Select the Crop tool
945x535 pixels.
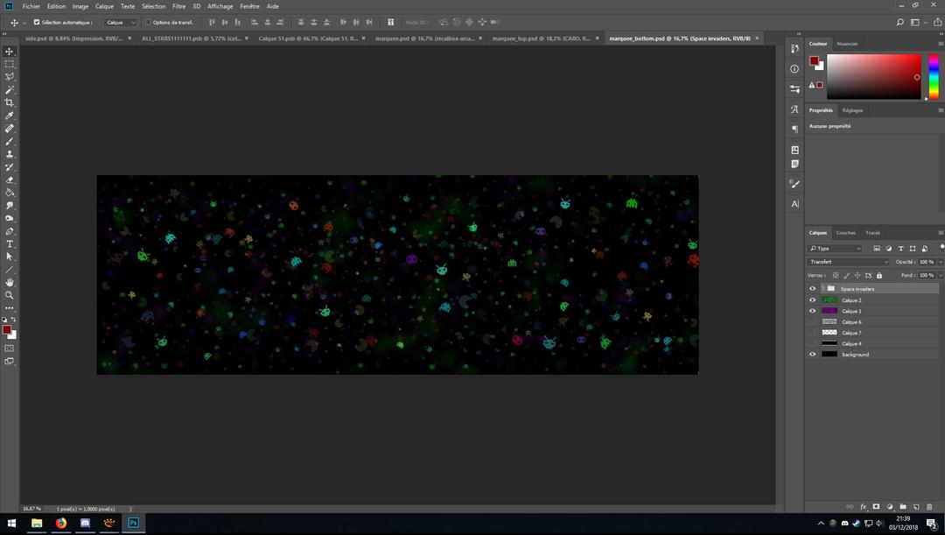pyautogui.click(x=9, y=102)
